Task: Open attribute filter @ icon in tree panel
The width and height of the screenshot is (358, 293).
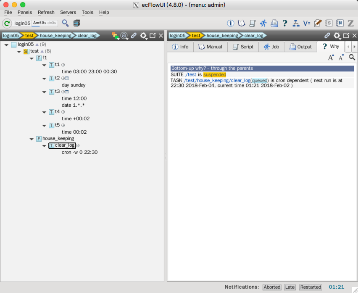Action: click(124, 36)
